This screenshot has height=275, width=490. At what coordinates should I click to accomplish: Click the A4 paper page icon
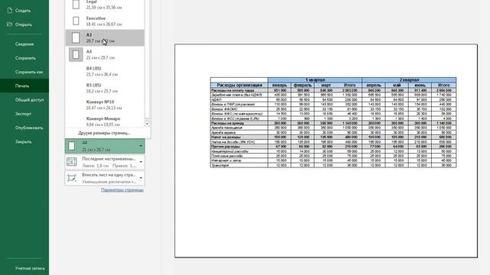coord(76,54)
